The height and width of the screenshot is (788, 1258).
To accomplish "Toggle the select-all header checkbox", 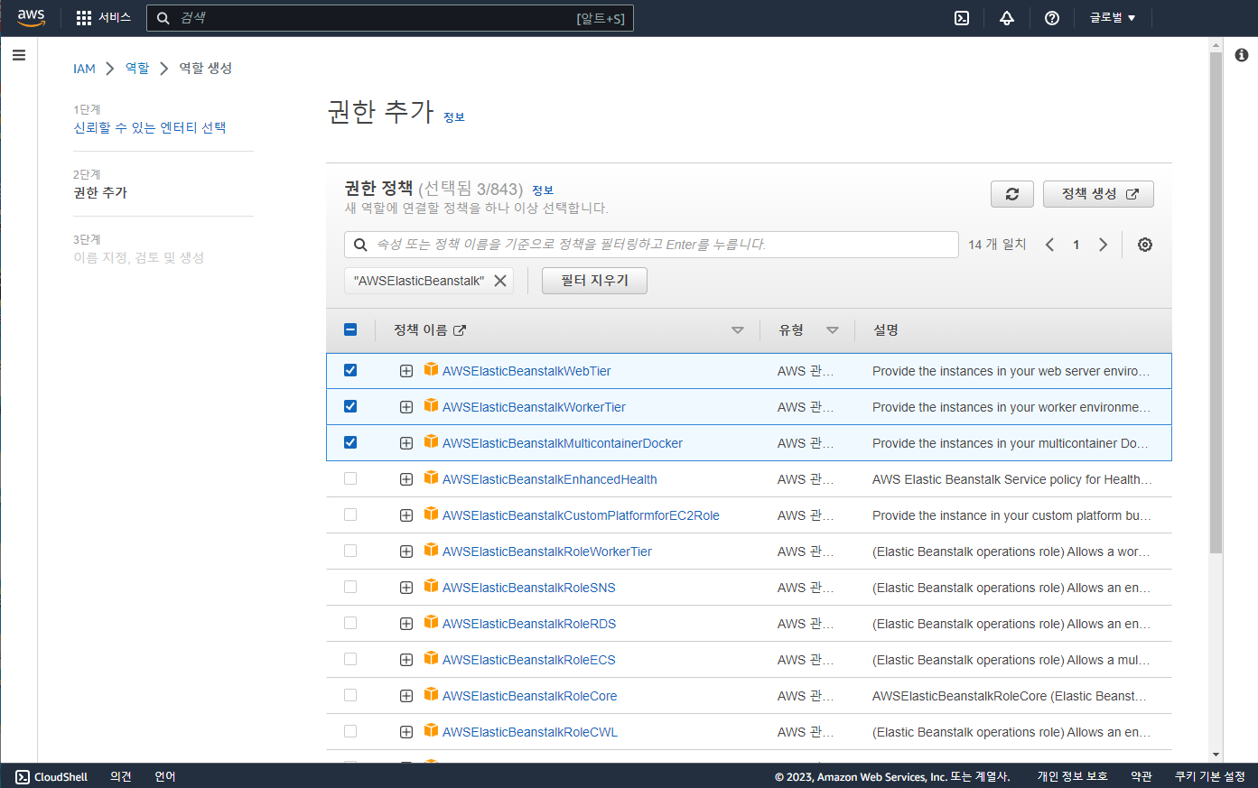I will 350,329.
